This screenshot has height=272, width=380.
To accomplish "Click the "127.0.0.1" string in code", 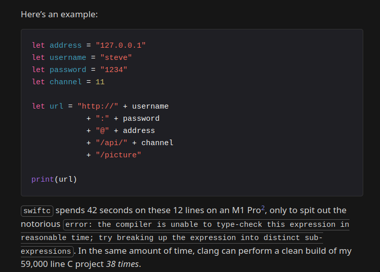I will pos(120,45).
